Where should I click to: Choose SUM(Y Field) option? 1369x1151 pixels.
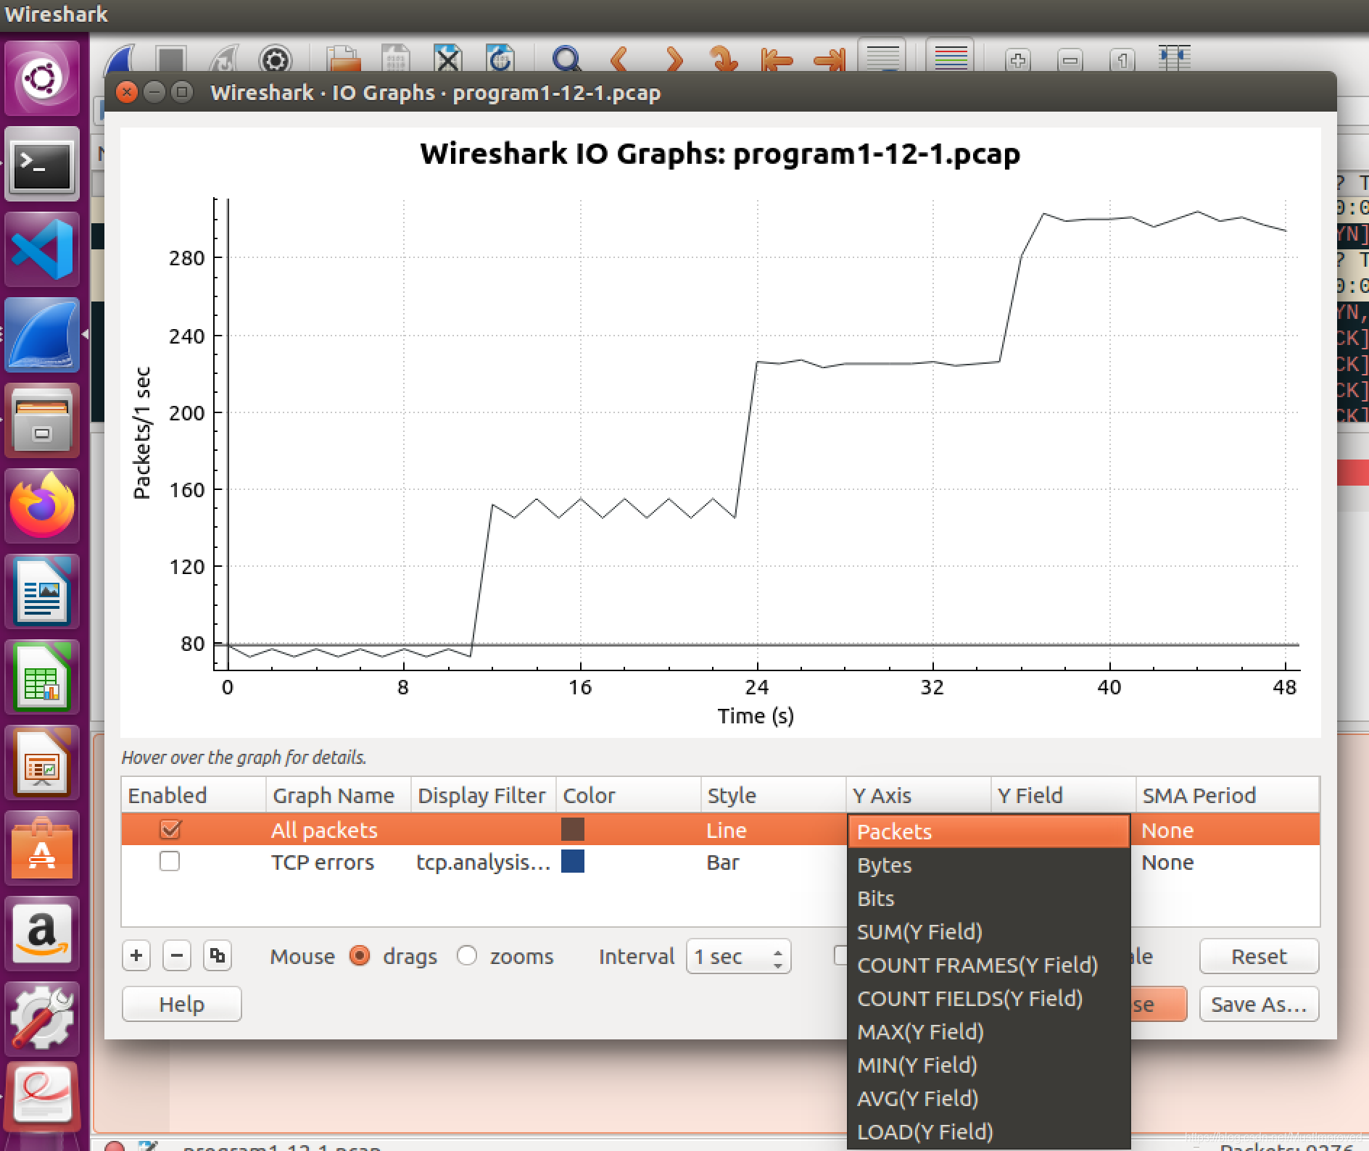pyautogui.click(x=988, y=931)
